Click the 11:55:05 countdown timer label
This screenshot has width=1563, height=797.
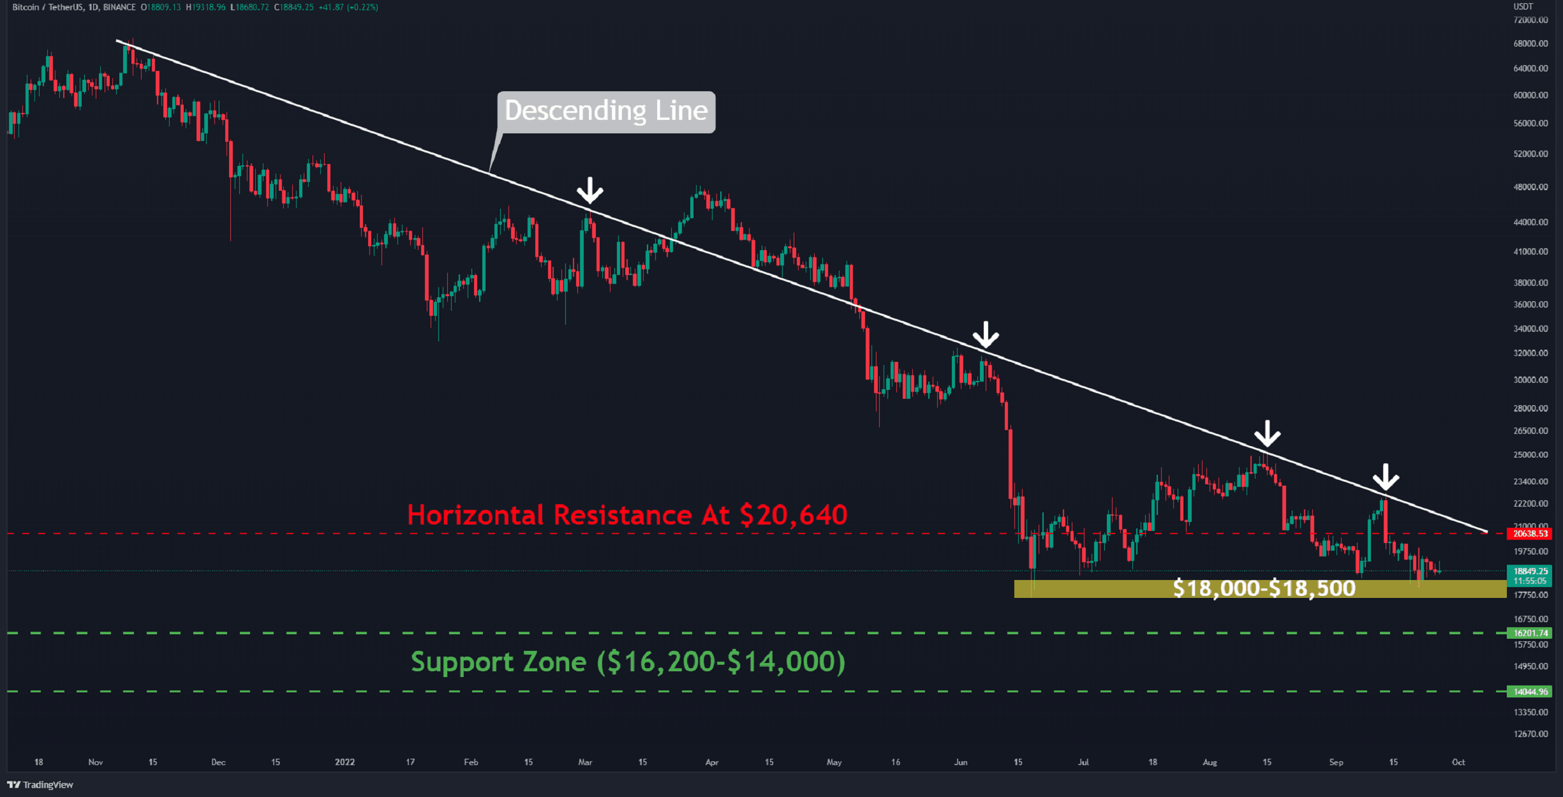pyautogui.click(x=1529, y=581)
